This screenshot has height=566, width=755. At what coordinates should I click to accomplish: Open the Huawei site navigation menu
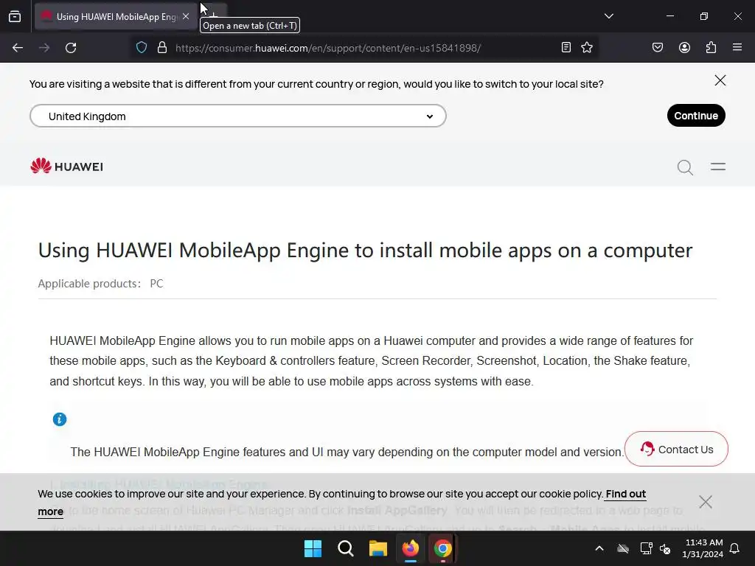click(717, 167)
